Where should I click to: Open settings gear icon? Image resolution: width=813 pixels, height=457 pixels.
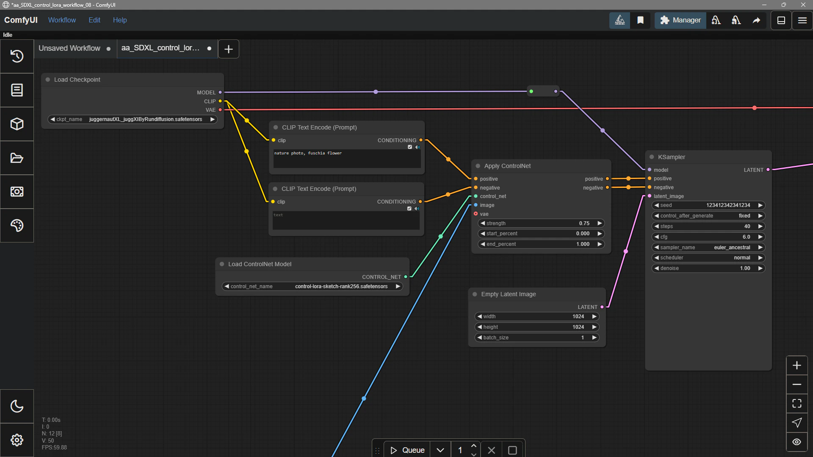tap(17, 440)
